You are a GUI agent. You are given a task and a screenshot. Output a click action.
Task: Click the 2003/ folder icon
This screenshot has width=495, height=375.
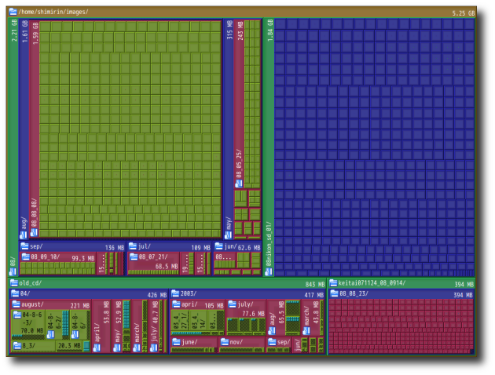click(x=175, y=294)
